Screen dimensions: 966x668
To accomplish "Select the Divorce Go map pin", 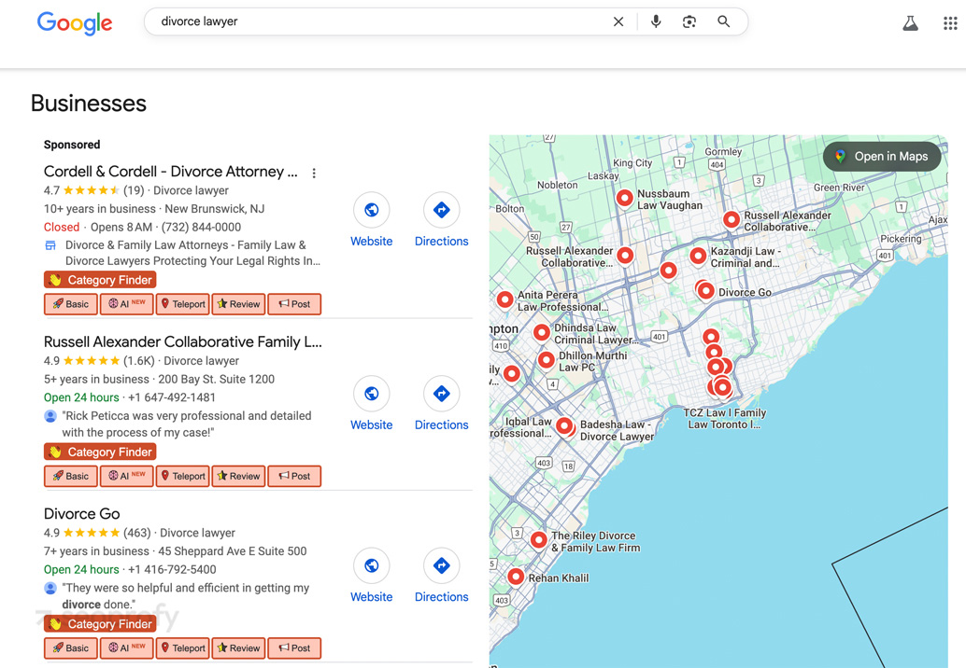I will (x=706, y=290).
